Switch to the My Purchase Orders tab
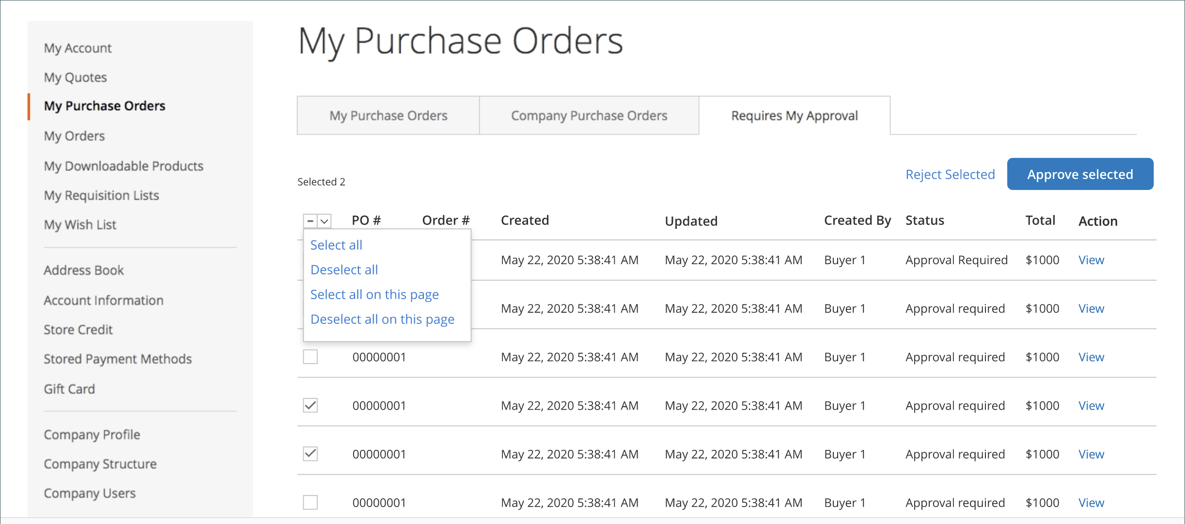This screenshot has height=524, width=1185. (388, 115)
